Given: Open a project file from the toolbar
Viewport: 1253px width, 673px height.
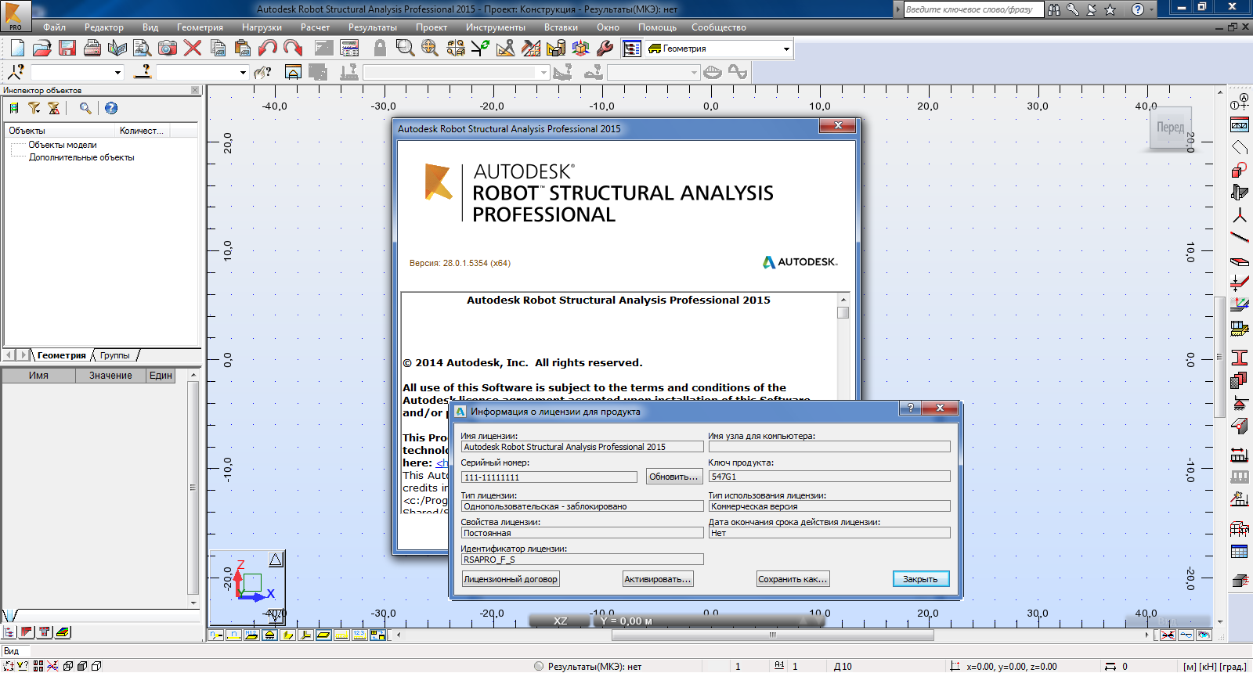Looking at the screenshot, I should (x=42, y=49).
